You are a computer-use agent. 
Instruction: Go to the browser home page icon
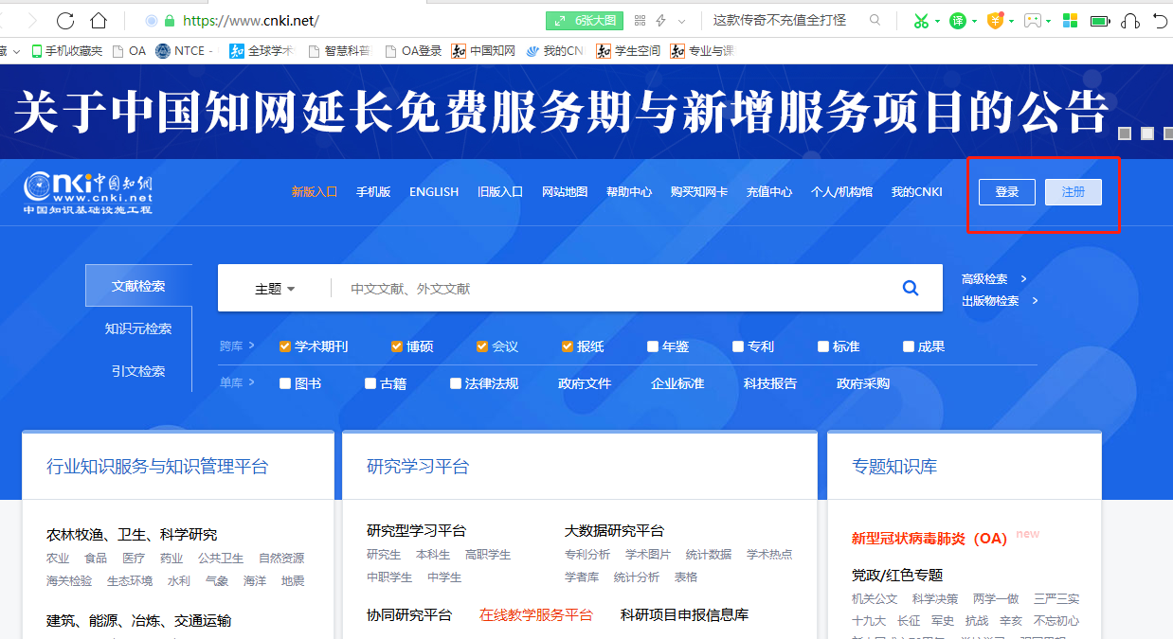pos(99,20)
